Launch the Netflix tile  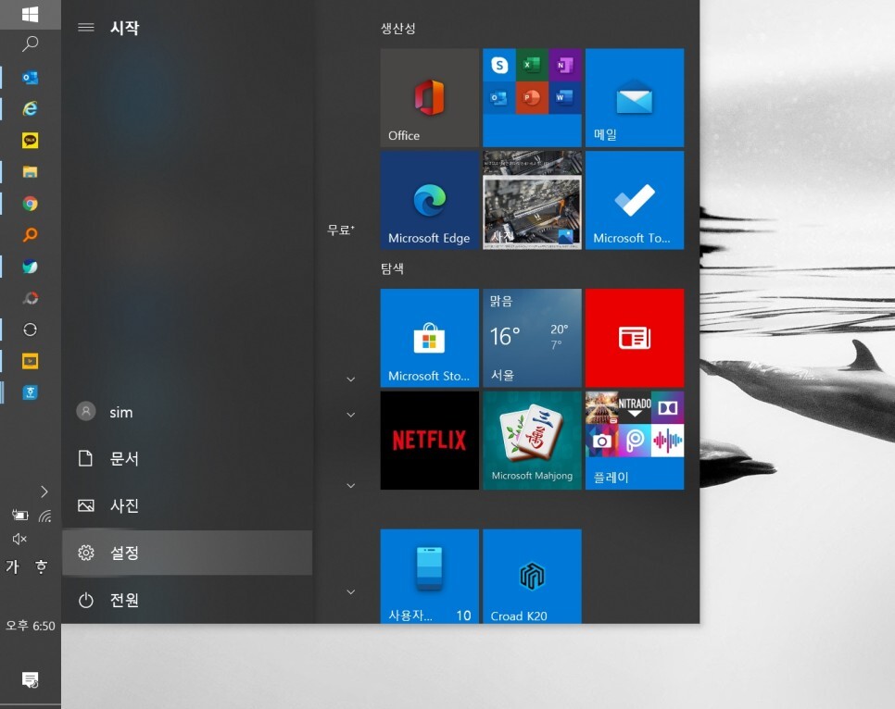pyautogui.click(x=430, y=441)
